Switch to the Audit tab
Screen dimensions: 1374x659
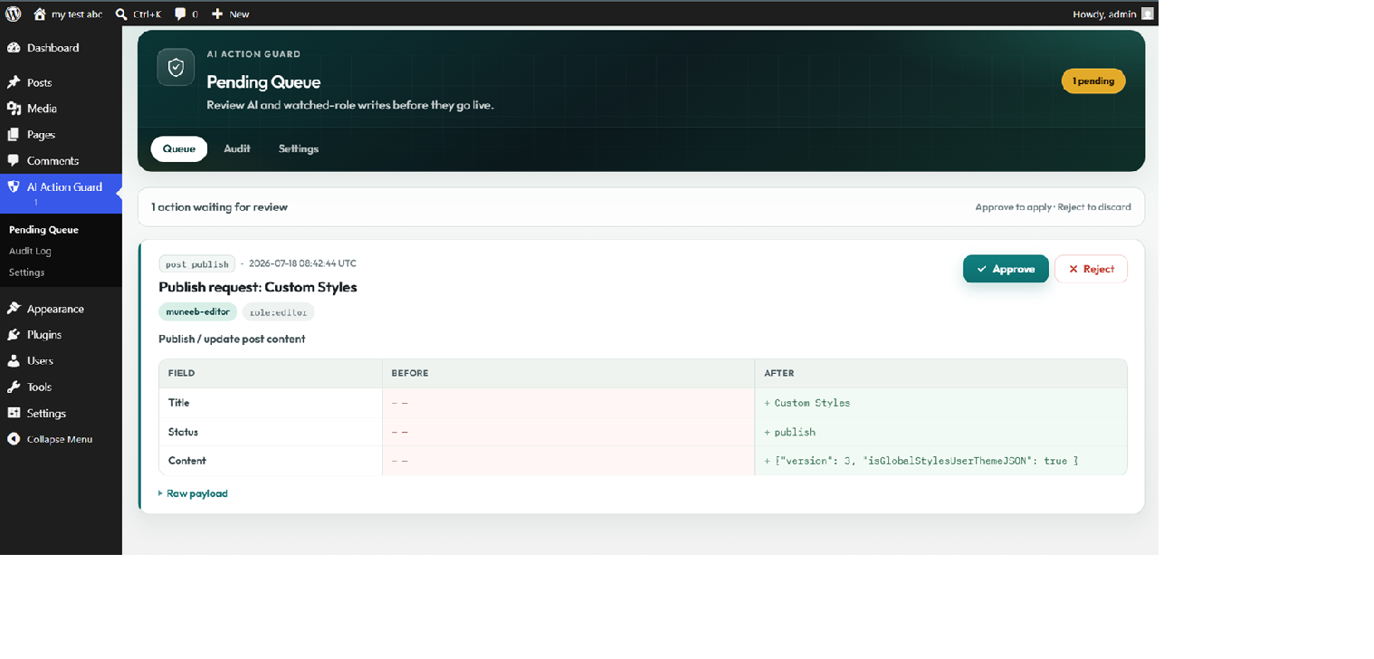pos(237,148)
